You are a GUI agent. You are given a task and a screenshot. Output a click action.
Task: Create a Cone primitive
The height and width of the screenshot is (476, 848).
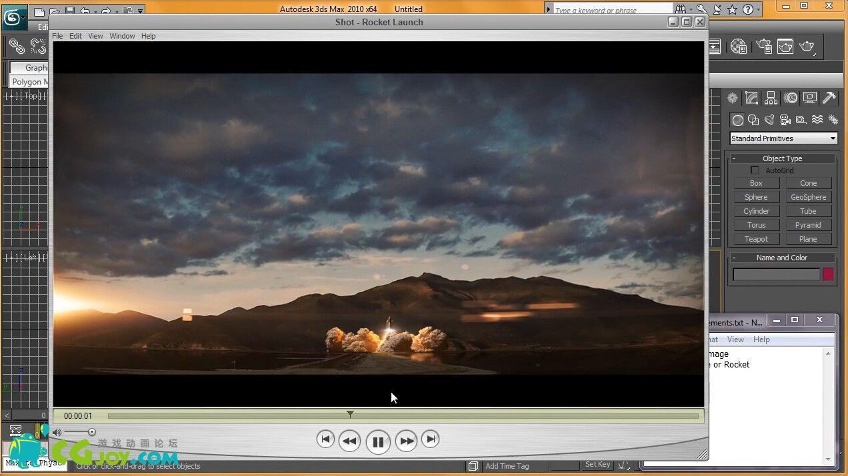point(808,183)
